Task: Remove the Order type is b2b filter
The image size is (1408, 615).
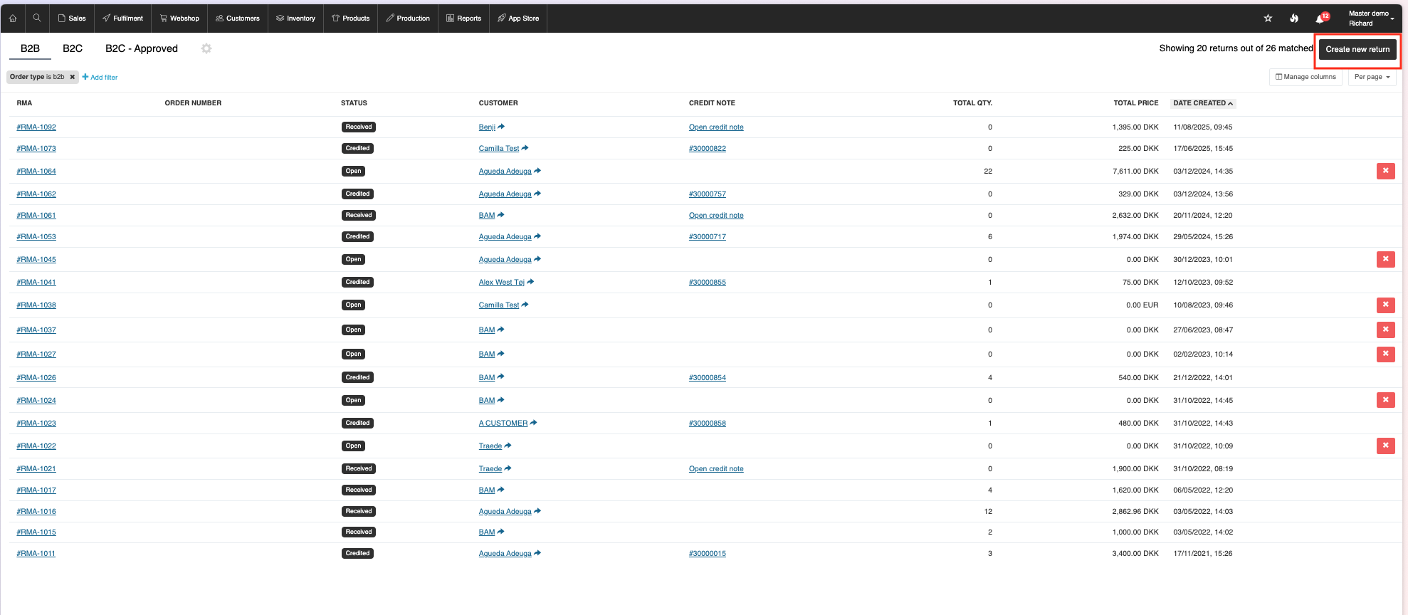Action: (72, 77)
